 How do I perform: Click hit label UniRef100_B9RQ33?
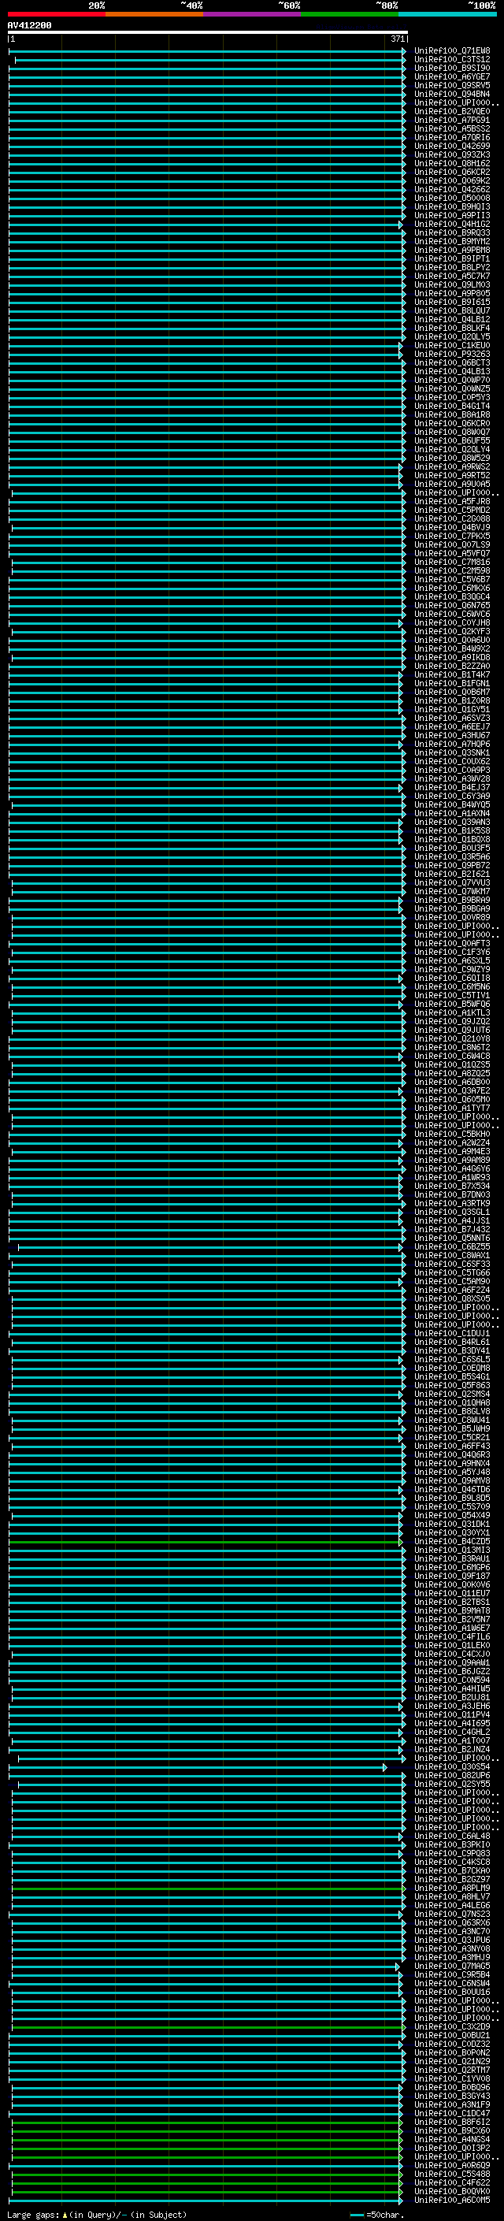click(451, 232)
